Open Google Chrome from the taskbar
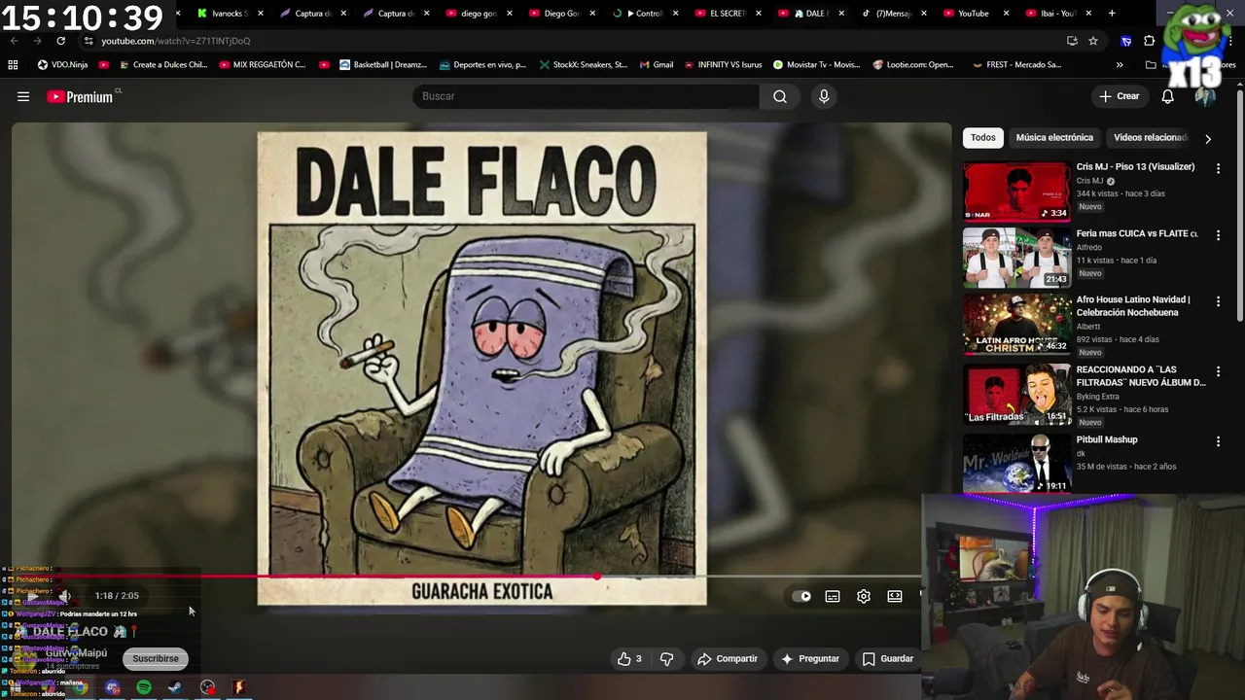 click(81, 687)
